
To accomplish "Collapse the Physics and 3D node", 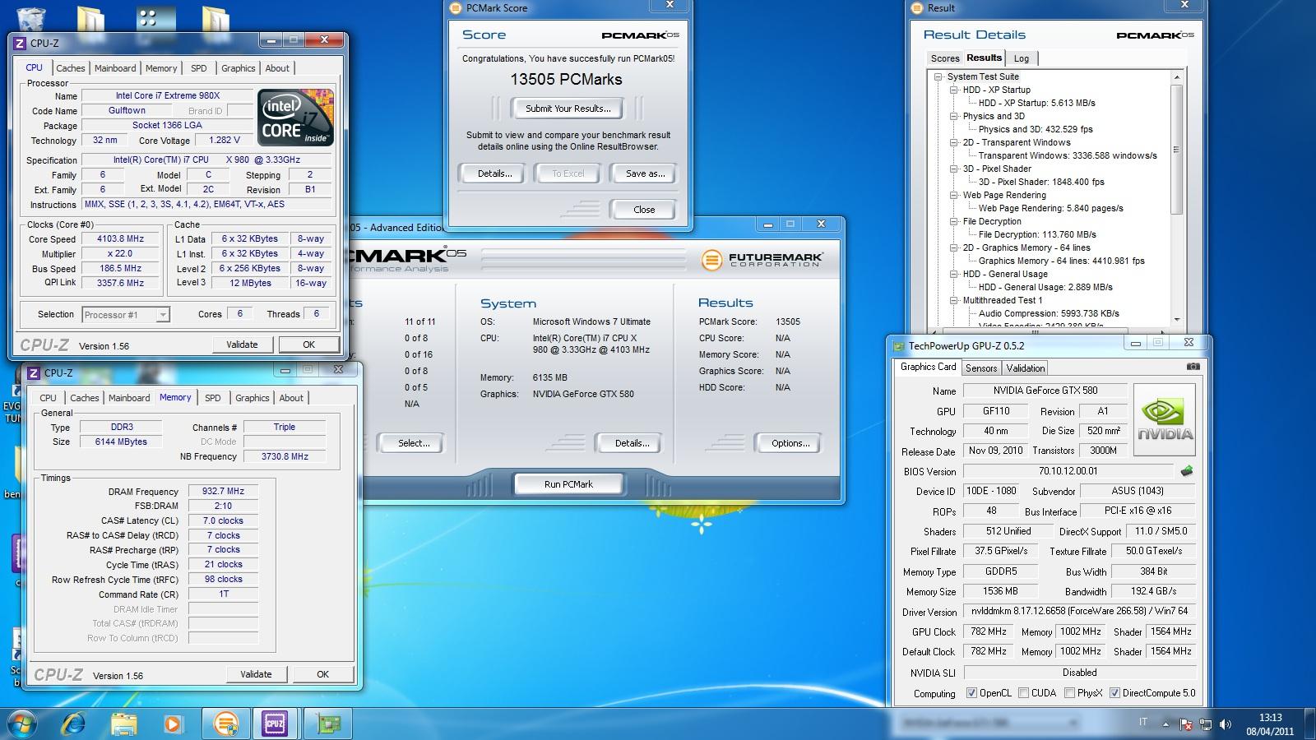I will click(x=954, y=116).
